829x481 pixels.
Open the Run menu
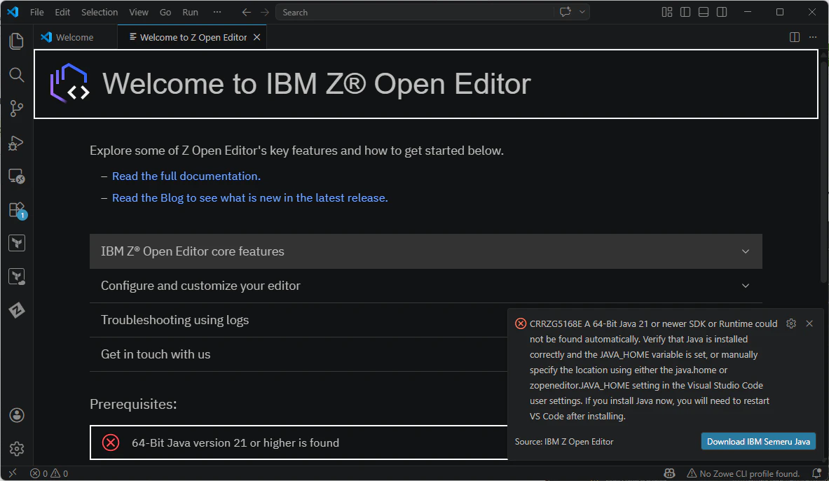pyautogui.click(x=191, y=12)
